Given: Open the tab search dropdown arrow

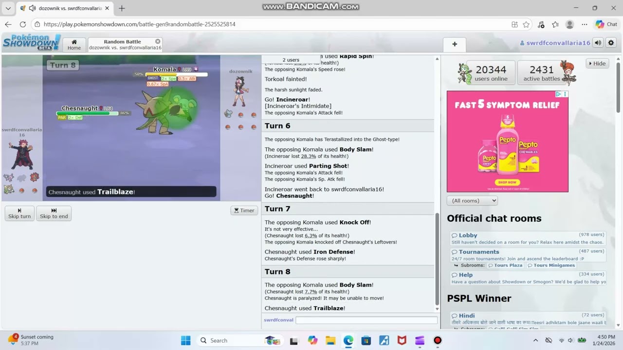Looking at the screenshot, I should (8, 8).
